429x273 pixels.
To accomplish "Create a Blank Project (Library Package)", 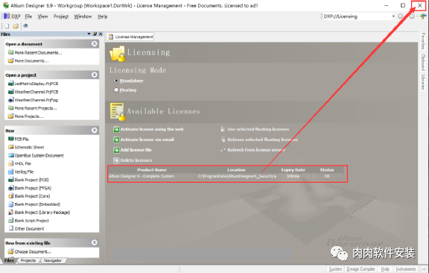I will (39, 213).
